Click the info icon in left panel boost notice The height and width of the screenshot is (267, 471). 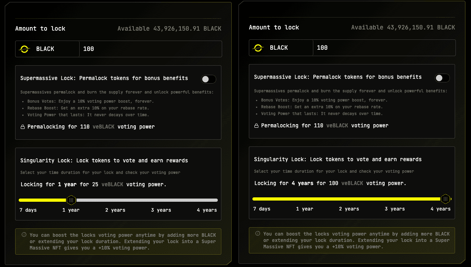click(x=24, y=235)
